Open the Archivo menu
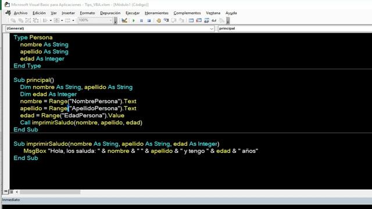The height and width of the screenshot is (209, 372). click(21, 13)
